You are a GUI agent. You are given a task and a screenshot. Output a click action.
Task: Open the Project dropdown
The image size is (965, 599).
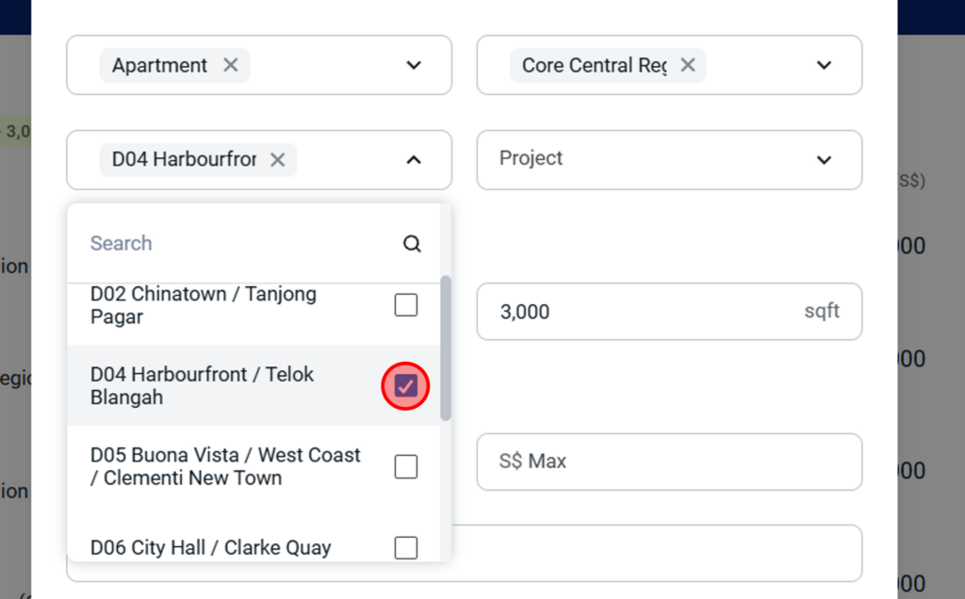[x=669, y=159]
